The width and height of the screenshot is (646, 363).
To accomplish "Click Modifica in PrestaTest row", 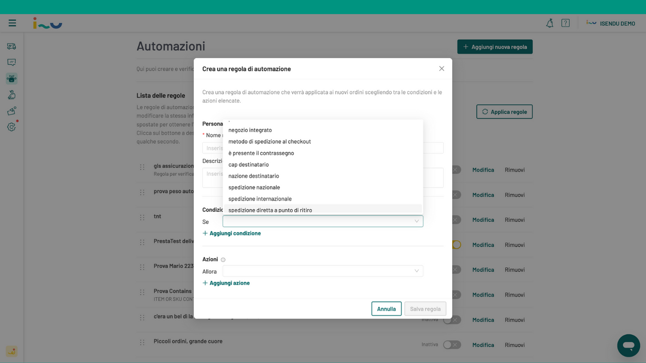I will point(483,245).
